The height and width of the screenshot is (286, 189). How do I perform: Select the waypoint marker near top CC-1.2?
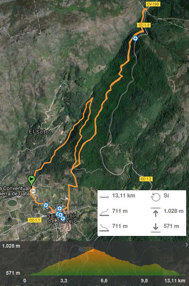click(135, 38)
